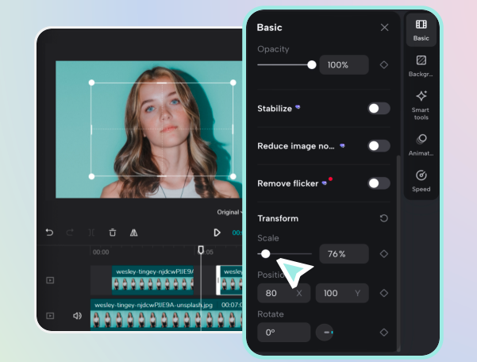Image resolution: width=477 pixels, height=362 pixels.
Task: Toggle the Stabilize switch
Action: click(379, 108)
